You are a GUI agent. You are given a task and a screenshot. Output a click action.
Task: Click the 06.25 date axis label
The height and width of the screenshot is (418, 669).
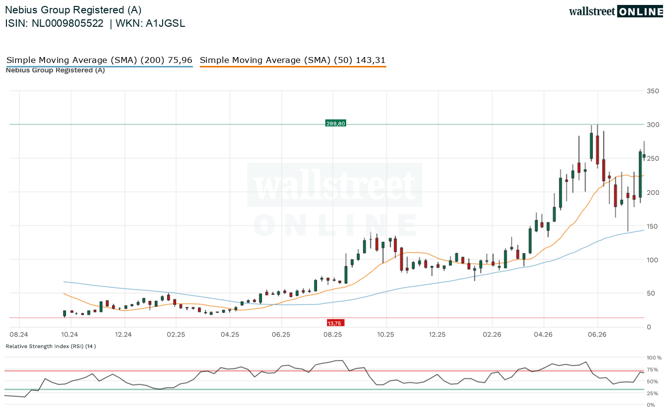pyautogui.click(x=281, y=335)
